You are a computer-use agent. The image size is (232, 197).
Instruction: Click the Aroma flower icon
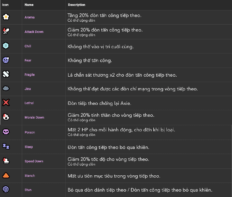coord(6,17)
